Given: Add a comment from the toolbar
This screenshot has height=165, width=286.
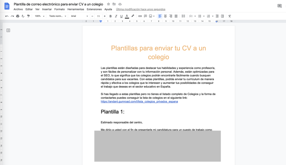Looking at the screenshot, I should [145, 16].
